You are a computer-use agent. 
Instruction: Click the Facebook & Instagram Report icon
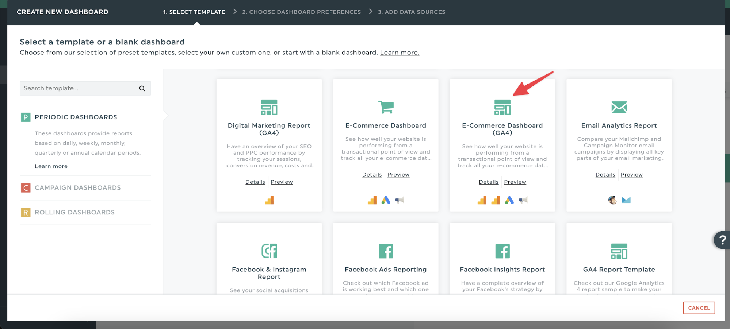click(x=269, y=251)
